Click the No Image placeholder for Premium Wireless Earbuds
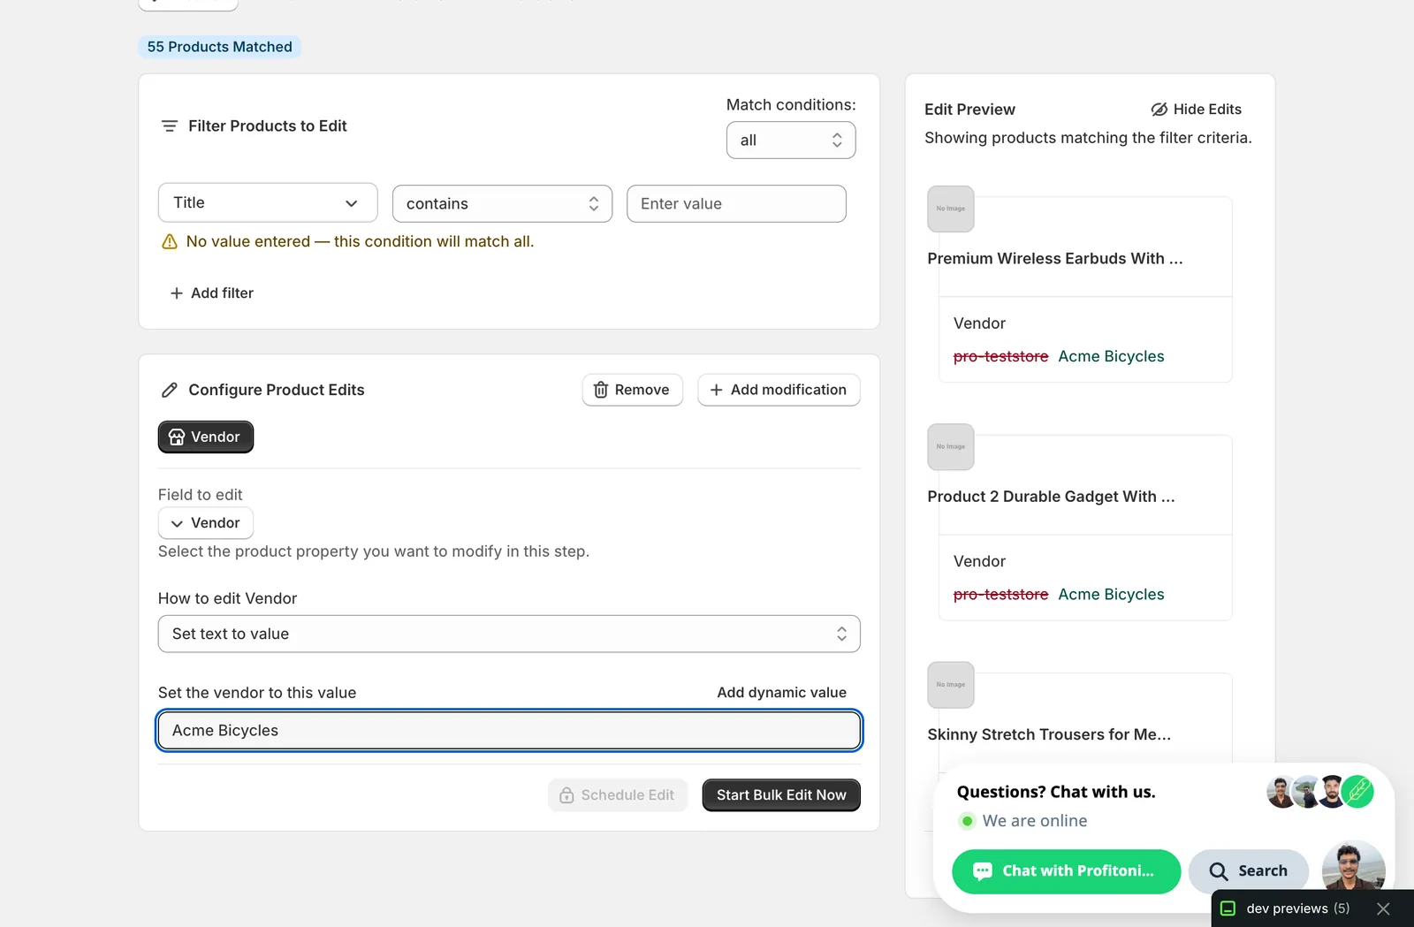The width and height of the screenshot is (1414, 927). 951,209
